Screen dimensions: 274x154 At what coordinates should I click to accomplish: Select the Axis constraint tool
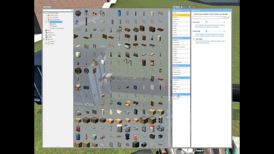[181, 13]
